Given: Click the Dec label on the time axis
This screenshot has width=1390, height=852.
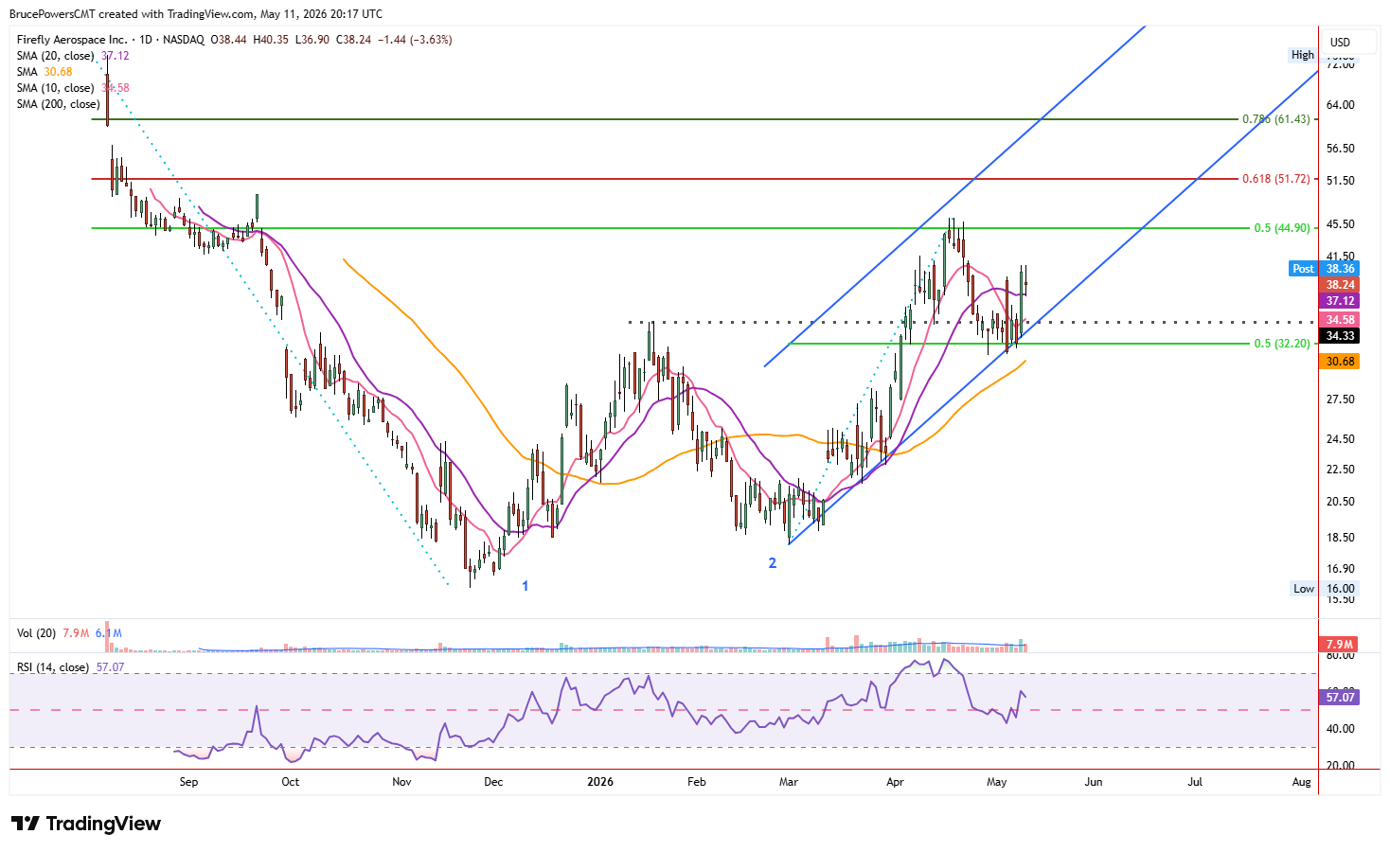Looking at the screenshot, I should point(493,782).
